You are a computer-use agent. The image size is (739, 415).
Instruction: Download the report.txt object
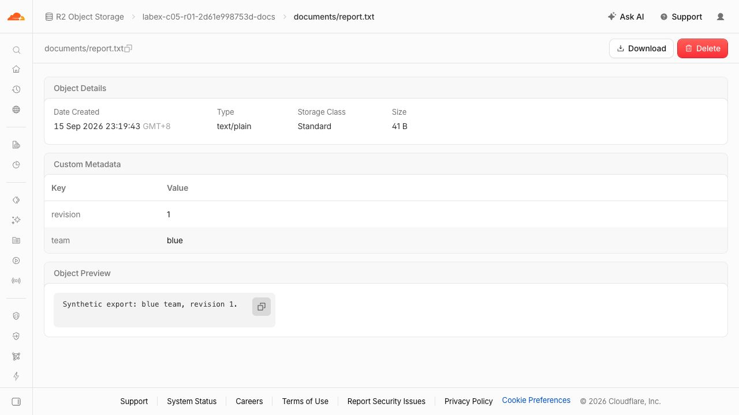[641, 48]
